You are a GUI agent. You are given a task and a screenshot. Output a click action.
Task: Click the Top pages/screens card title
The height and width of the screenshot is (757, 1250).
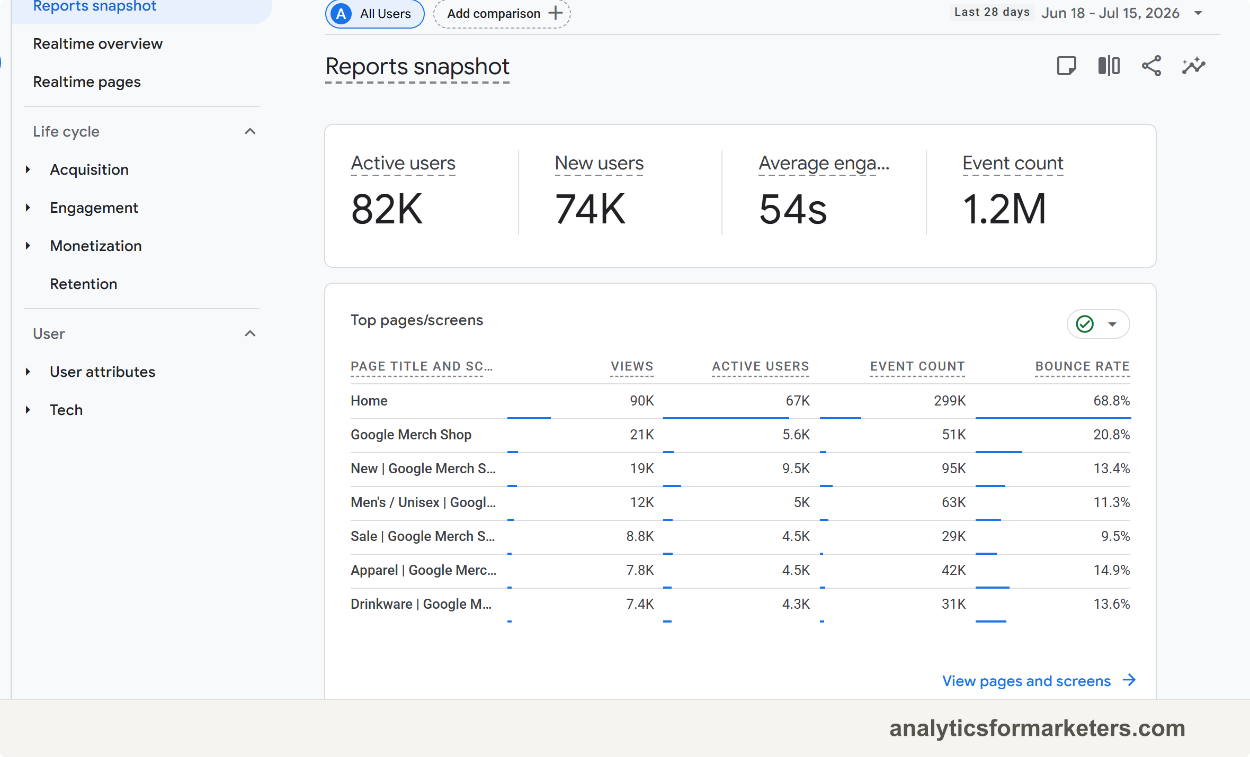[417, 320]
